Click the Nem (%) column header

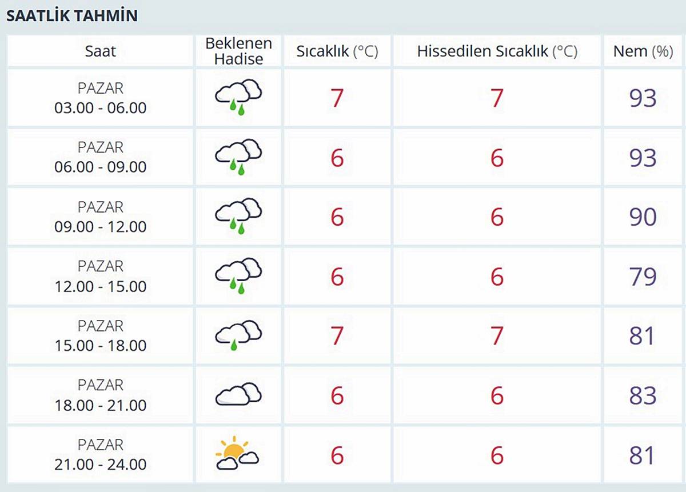pyautogui.click(x=643, y=51)
